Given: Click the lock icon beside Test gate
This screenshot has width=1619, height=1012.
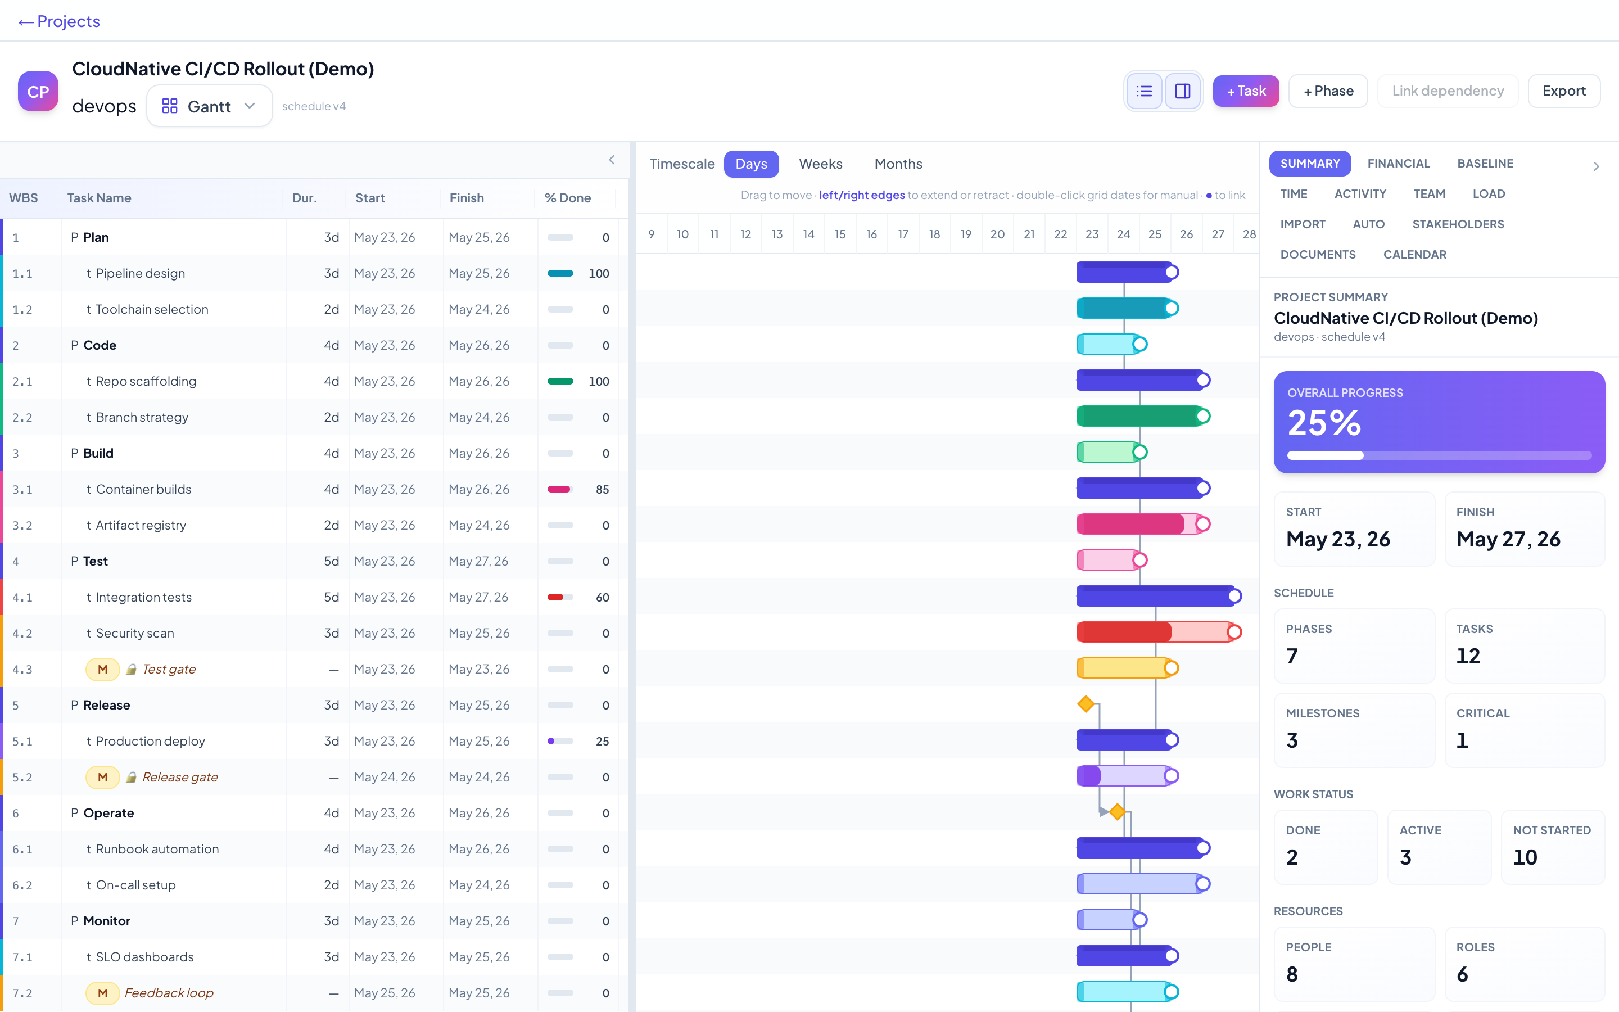Looking at the screenshot, I should tap(131, 669).
